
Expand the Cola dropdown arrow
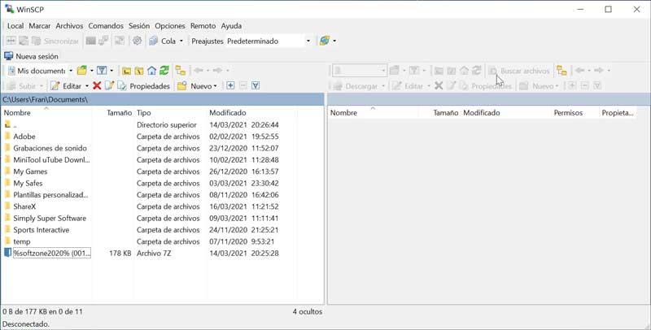pos(181,41)
